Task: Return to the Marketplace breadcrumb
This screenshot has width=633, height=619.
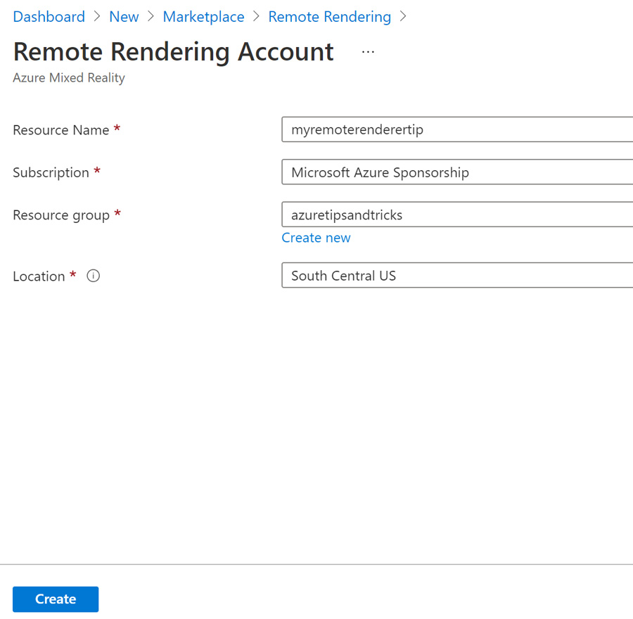Action: coord(203,17)
